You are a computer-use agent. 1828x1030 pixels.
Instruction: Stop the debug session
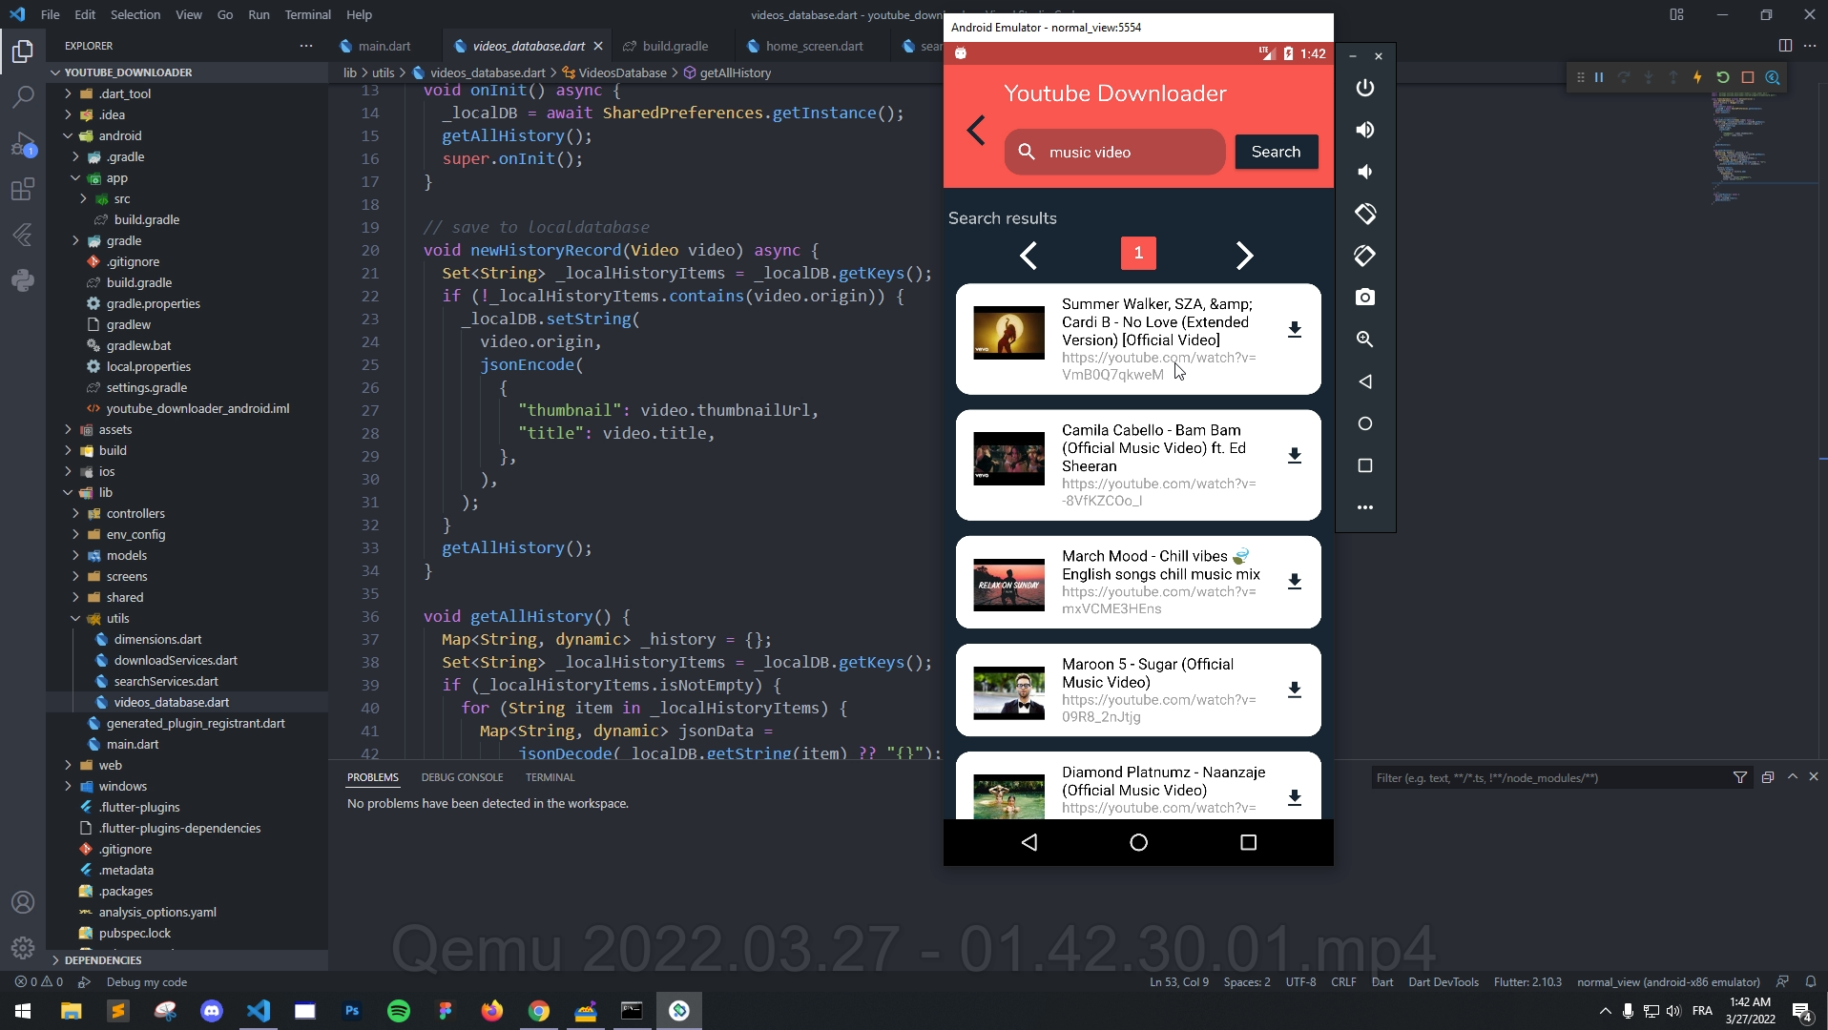[1747, 77]
